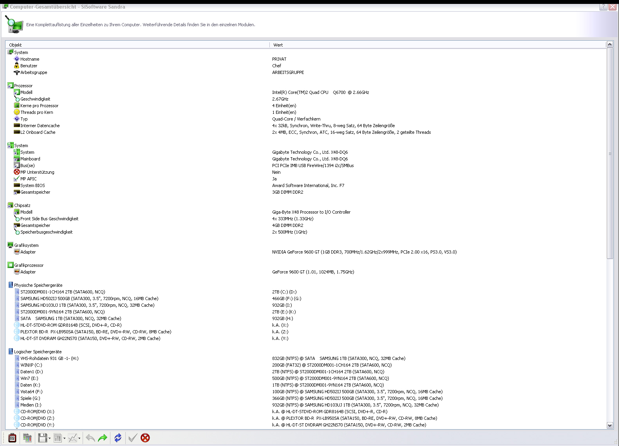Confirm with the grey checkmark icon
The height and width of the screenshot is (446, 619).
pyautogui.click(x=133, y=438)
